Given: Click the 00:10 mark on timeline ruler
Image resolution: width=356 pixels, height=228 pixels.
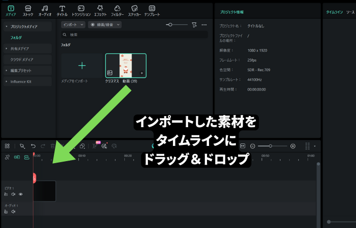Looking at the screenshot, I should click(82, 156).
